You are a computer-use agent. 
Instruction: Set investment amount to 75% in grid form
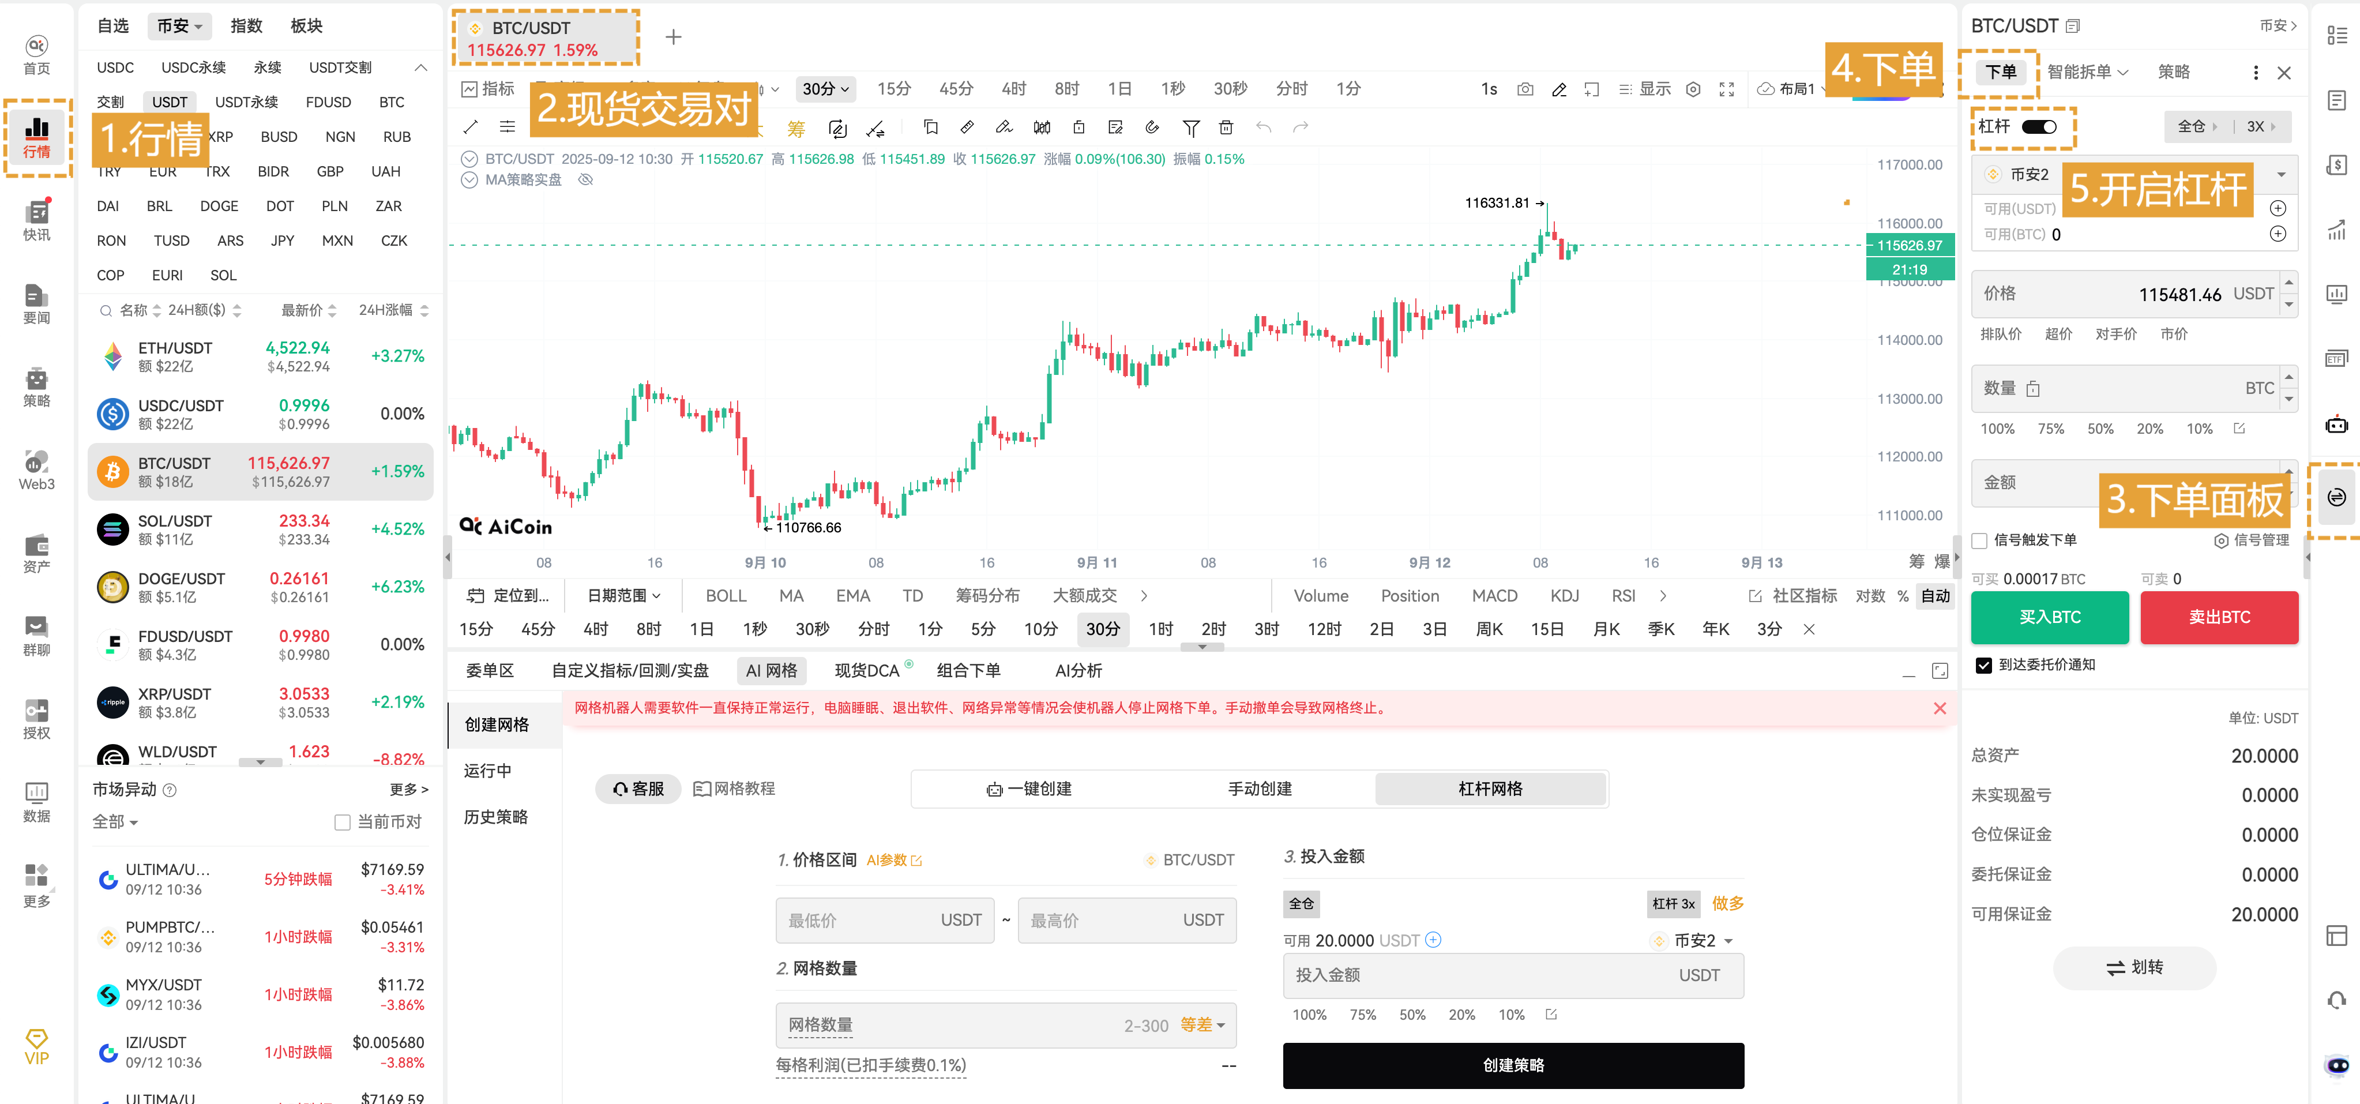pos(1362,1015)
